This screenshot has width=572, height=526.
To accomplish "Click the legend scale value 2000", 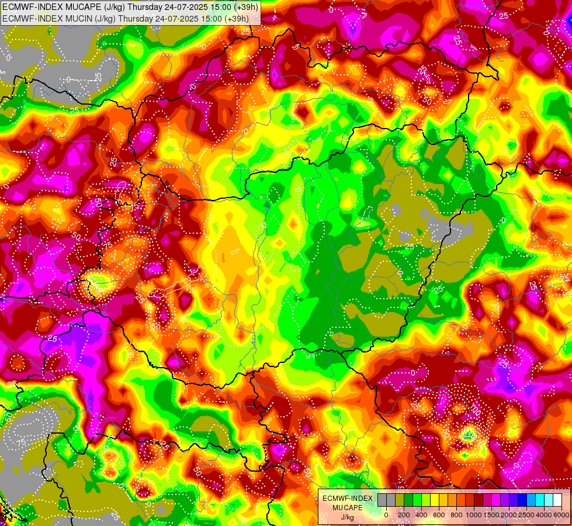I will click(509, 515).
